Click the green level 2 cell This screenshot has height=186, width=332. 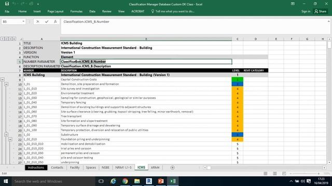coord(238,80)
